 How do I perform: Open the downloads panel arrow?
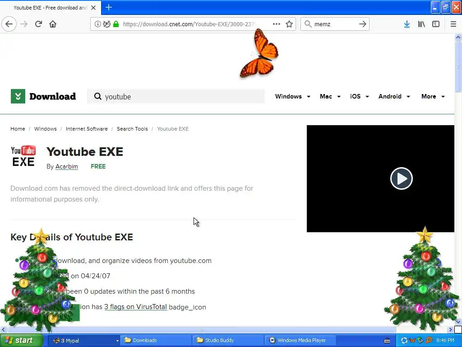click(407, 24)
